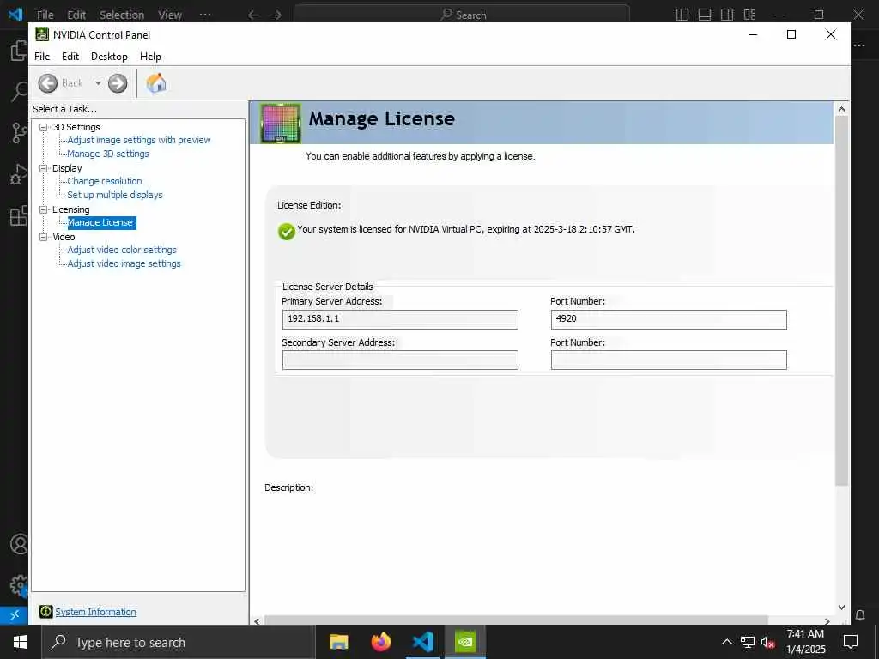Toggle VS Code secondary sidebar layout icon

[x=727, y=15]
